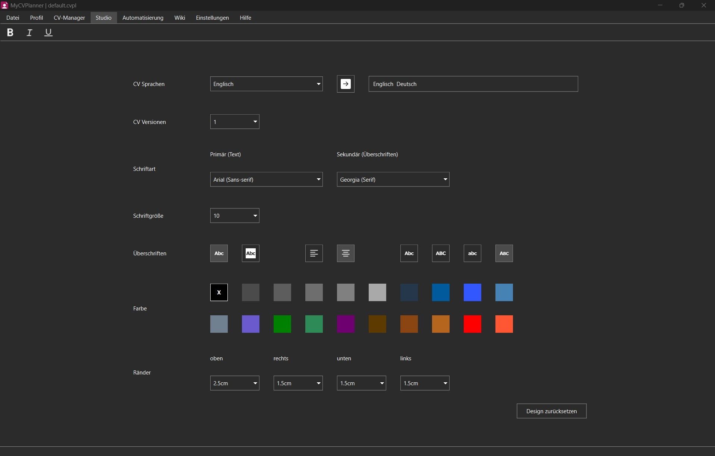Pick the violet purple-blue swatch
Viewport: 715px width, 456px height.
click(251, 324)
